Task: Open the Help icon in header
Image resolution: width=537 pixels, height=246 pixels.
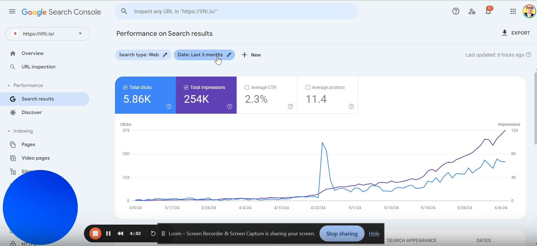Action: (x=456, y=12)
